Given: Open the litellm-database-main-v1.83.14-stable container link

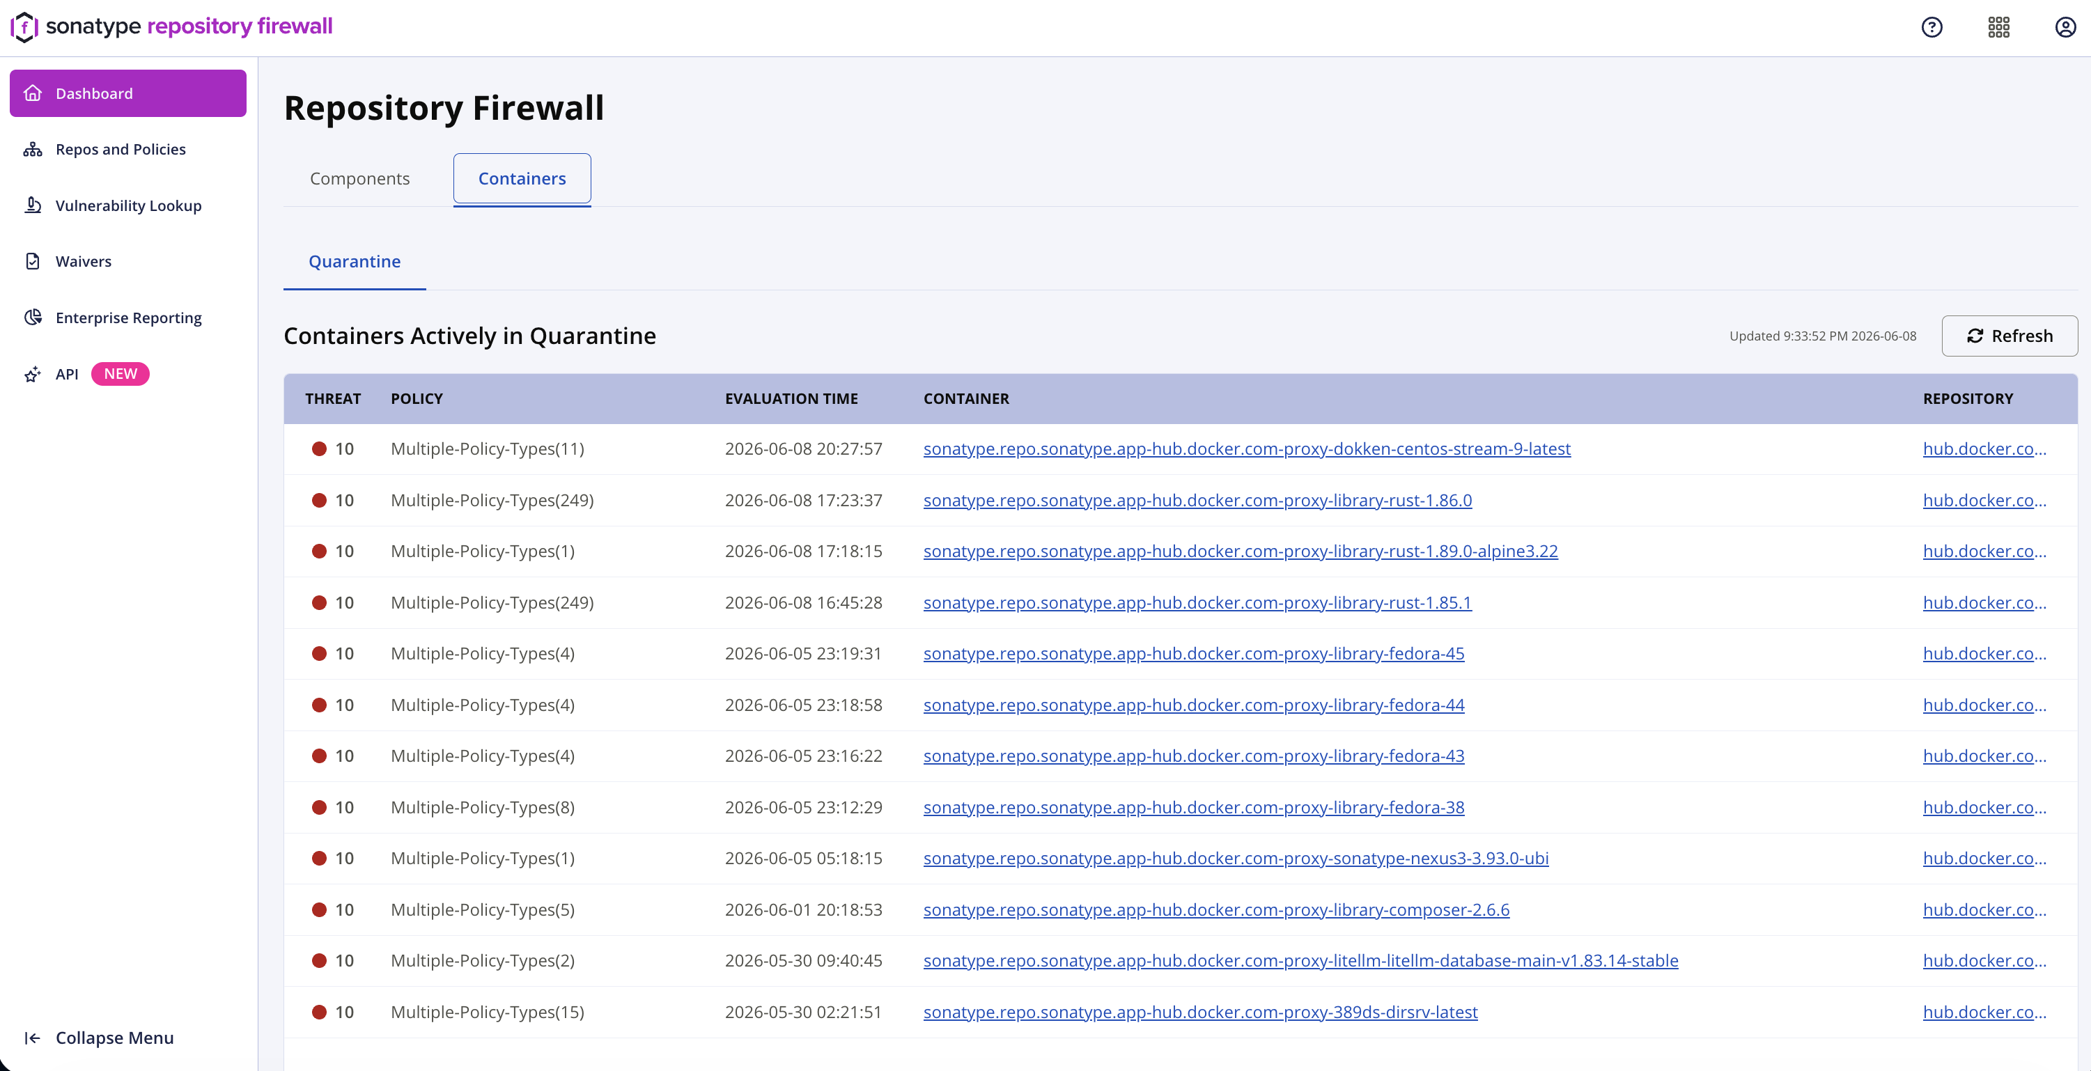Looking at the screenshot, I should [x=1301, y=961].
